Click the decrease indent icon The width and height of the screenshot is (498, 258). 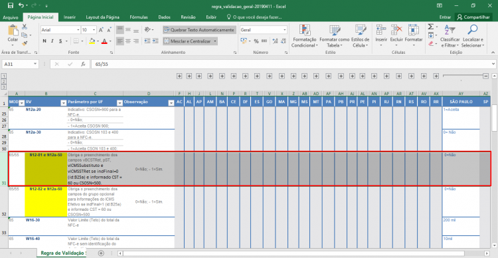[147, 41]
